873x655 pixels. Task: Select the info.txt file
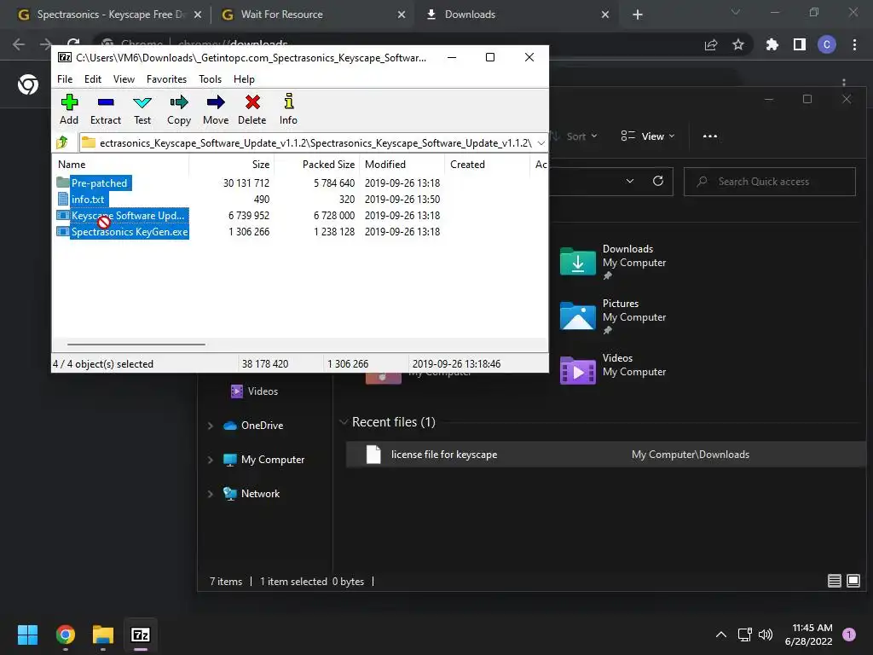pyautogui.click(x=88, y=199)
